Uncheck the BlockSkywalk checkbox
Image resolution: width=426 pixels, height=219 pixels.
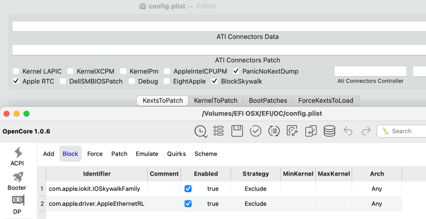[215, 81]
